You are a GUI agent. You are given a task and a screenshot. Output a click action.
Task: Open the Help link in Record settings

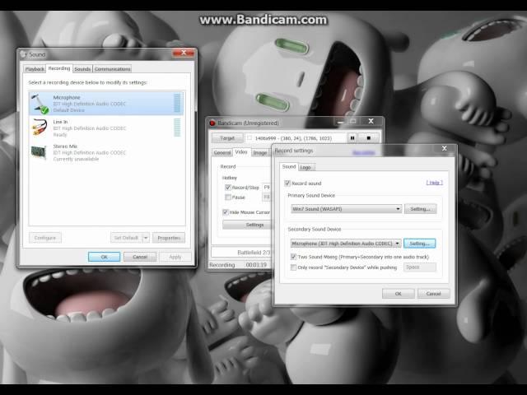pos(434,183)
